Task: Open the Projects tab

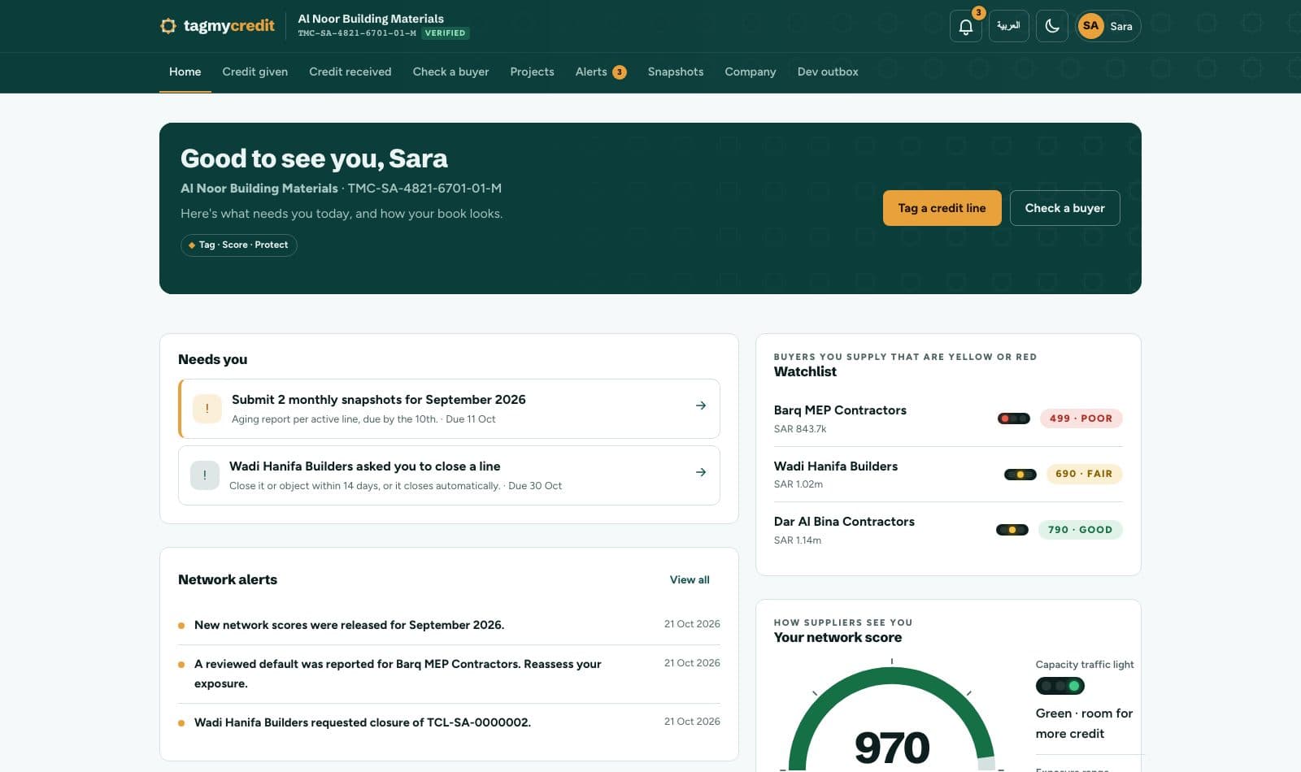Action: click(533, 72)
